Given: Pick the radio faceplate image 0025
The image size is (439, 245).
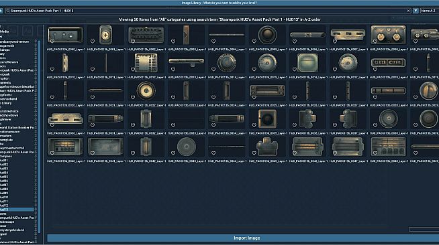Looking at the screenshot, I should point(267,90).
